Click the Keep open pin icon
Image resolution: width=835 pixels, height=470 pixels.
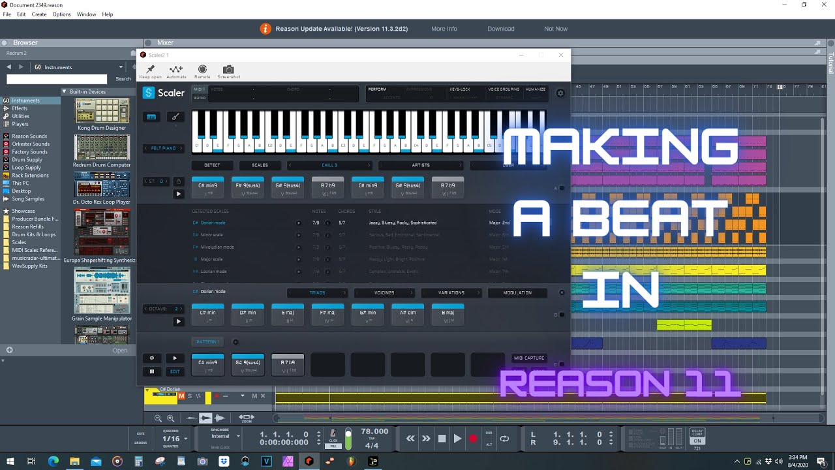[x=150, y=69]
